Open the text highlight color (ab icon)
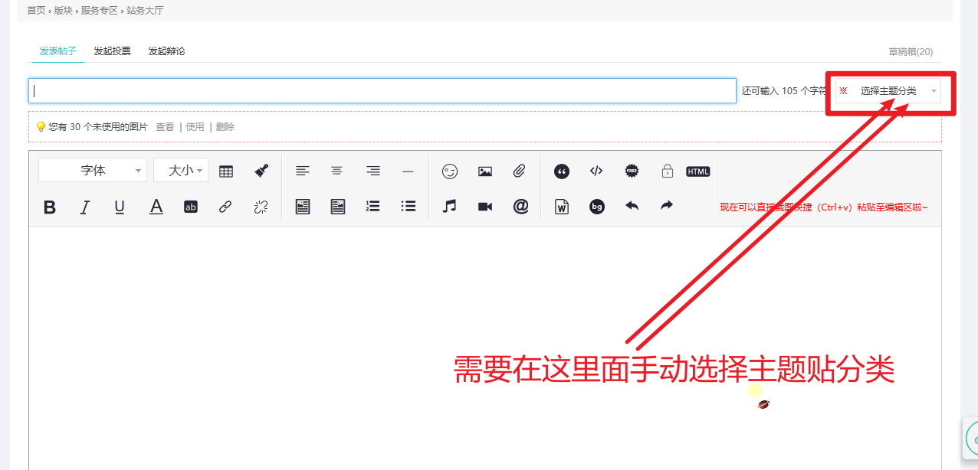The image size is (978, 470). 191,207
